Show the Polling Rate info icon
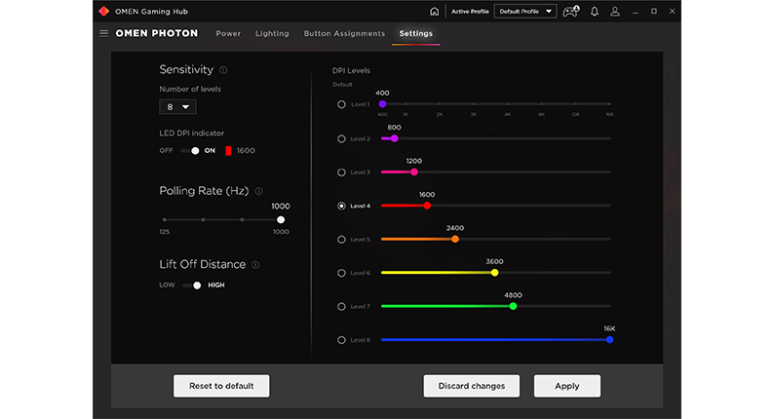Image resolution: width=775 pixels, height=419 pixels. pyautogui.click(x=258, y=191)
